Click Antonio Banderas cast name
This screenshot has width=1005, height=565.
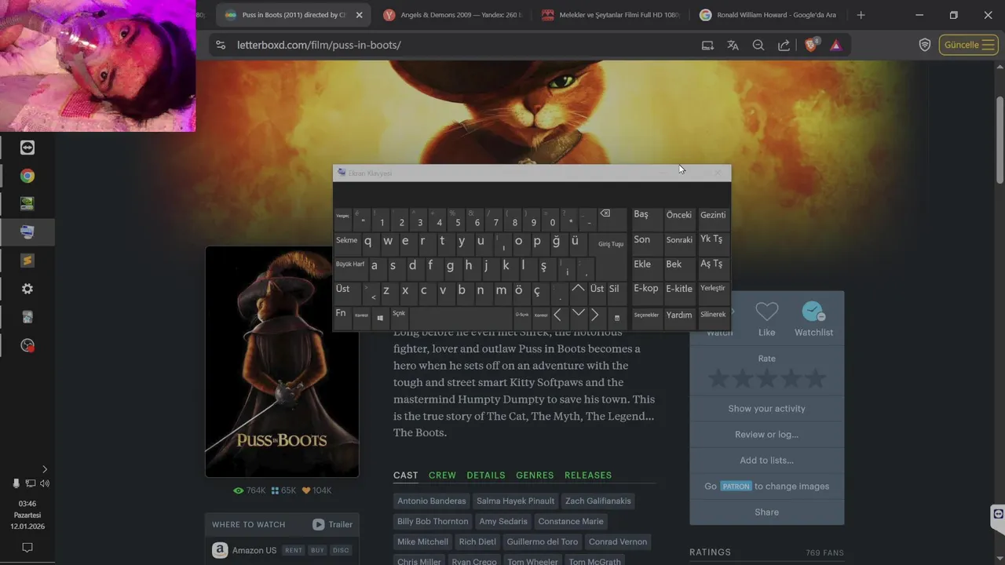tap(432, 501)
